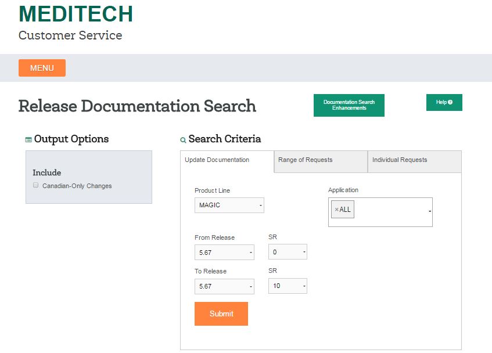Open the orange MENU button

pos(42,68)
